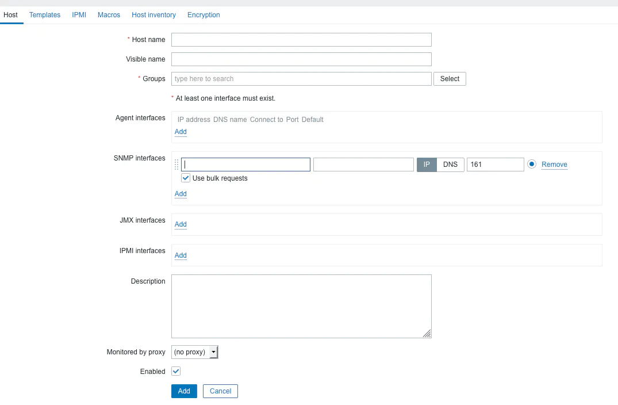Open group picker with Select button
This screenshot has height=405, width=618.
click(450, 79)
